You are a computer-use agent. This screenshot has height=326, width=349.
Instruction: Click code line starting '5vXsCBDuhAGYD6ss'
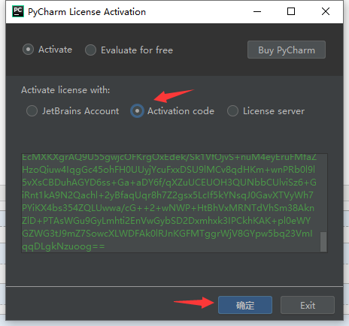tap(169, 183)
